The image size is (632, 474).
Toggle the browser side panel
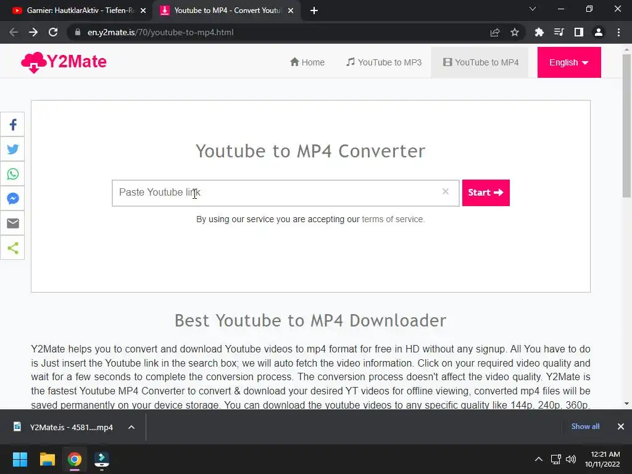coord(579,32)
